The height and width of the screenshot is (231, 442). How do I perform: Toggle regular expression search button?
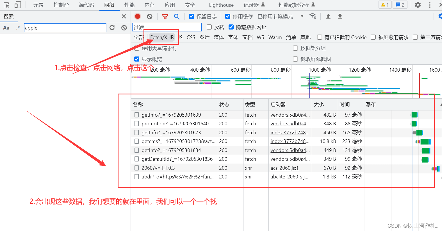pos(18,28)
